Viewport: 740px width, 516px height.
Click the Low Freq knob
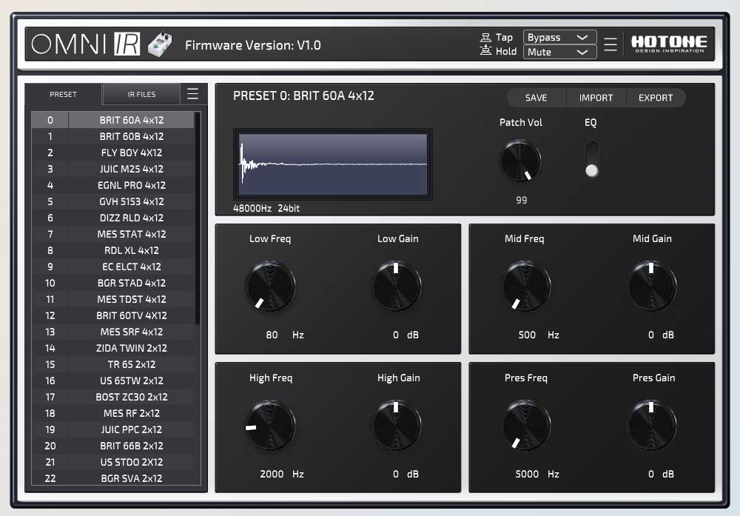click(x=270, y=286)
